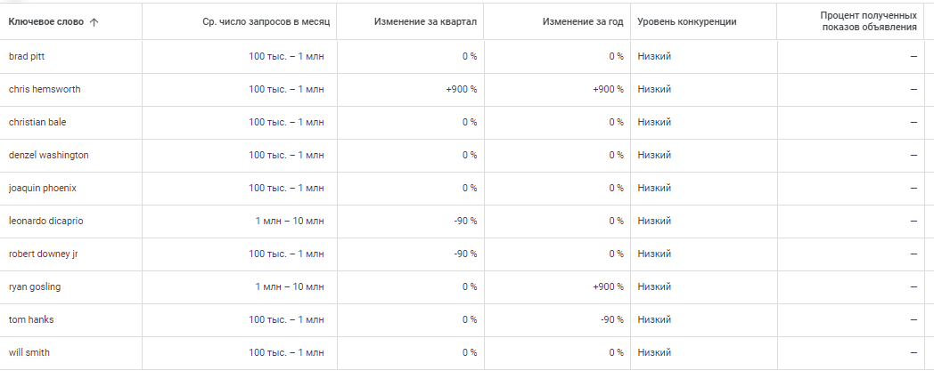Viewport: 934px width, 387px height.
Task: Click leonardo dicaprio's 1 млн – 10 млн cell
Action: click(290, 221)
